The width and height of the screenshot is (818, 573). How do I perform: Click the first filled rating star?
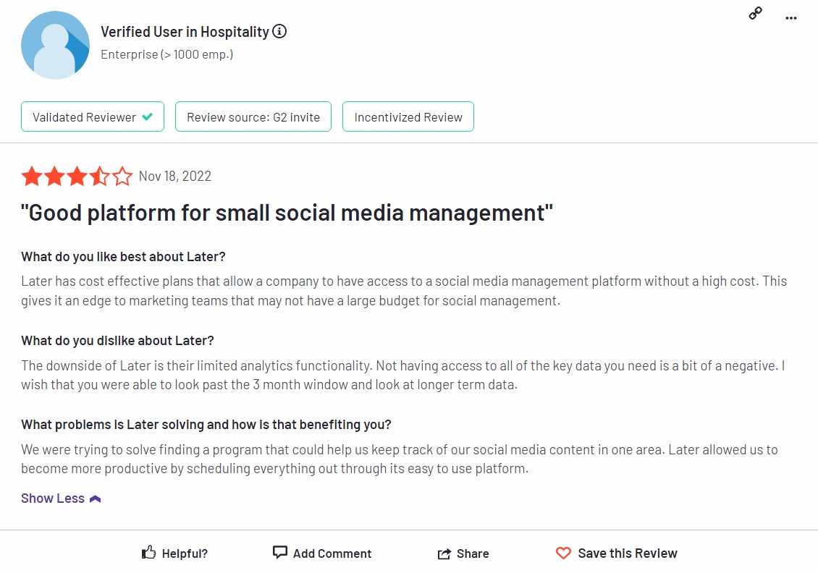[32, 177]
